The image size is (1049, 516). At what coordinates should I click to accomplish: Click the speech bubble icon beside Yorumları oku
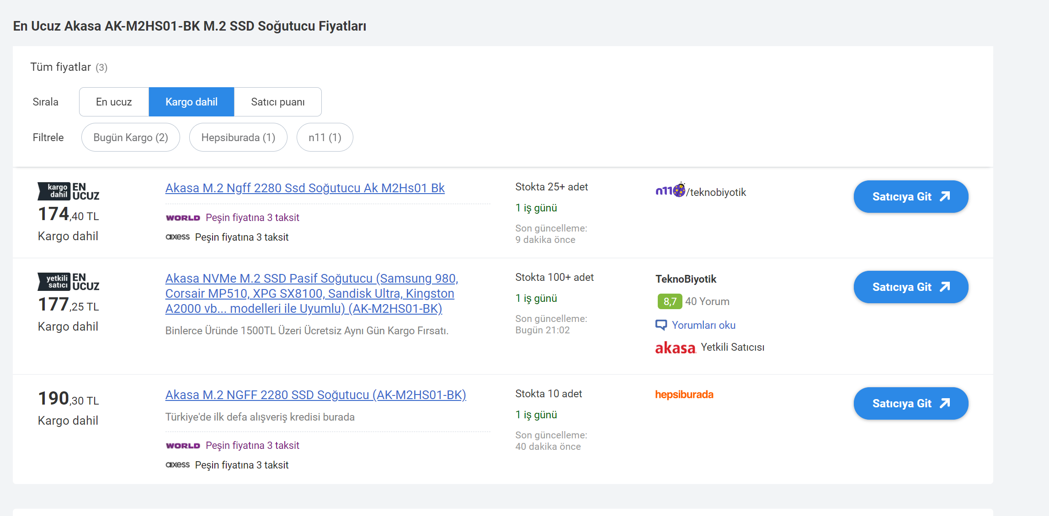[x=661, y=325]
